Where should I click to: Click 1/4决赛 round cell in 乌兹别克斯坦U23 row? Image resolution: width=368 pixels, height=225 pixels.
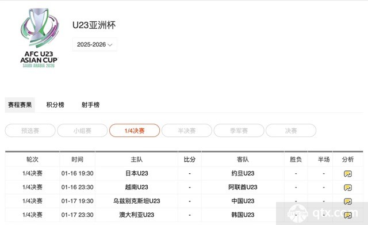[x=32, y=201]
